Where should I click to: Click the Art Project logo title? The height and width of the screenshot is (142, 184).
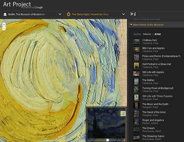click(x=17, y=4)
